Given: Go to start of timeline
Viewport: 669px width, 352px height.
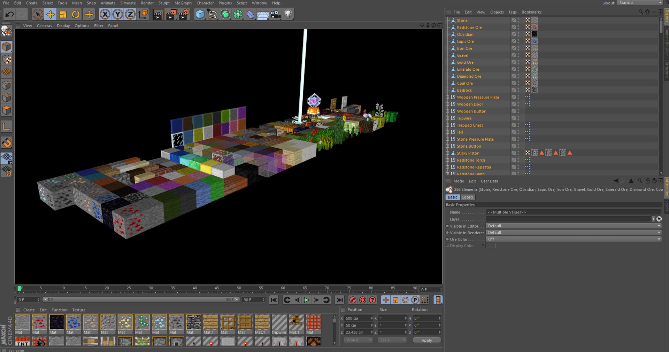Looking at the screenshot, I should (274, 300).
